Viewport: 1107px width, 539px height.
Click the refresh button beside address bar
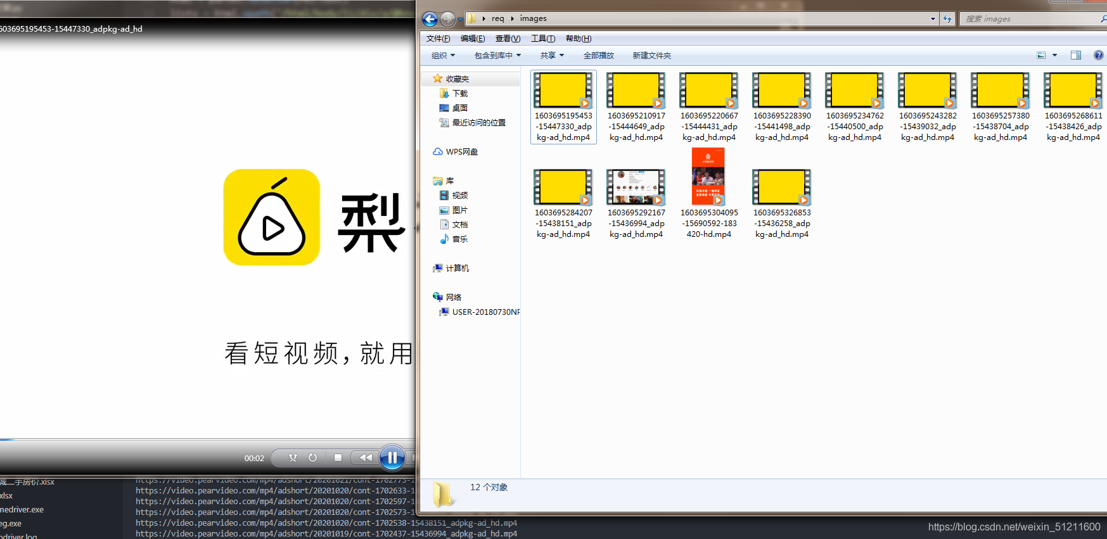(x=947, y=19)
